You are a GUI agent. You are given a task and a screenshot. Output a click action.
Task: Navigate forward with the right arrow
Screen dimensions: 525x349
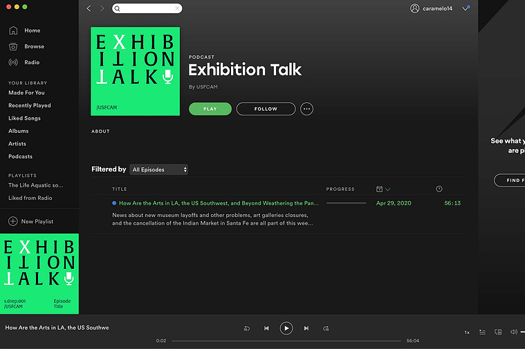point(102,8)
